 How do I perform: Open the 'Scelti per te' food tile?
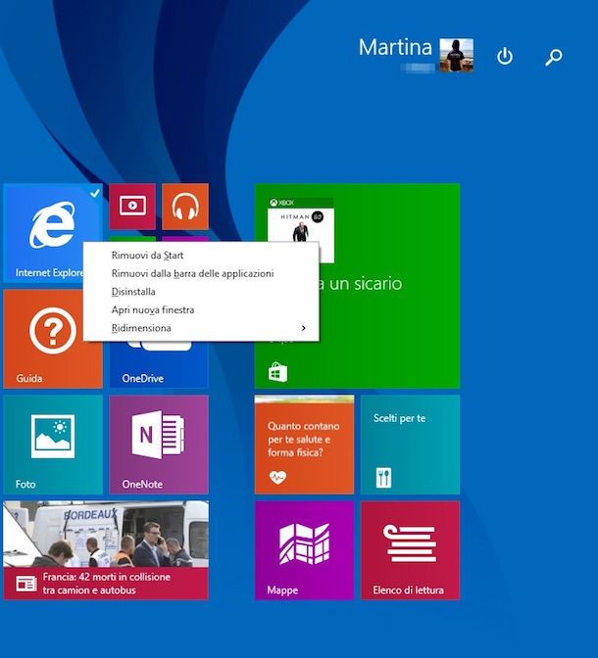coord(410,445)
